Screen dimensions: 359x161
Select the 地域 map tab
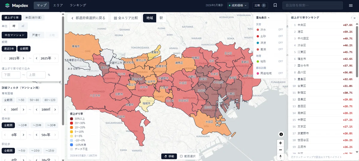150,18
